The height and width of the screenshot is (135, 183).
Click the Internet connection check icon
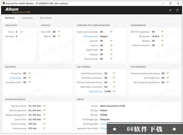pos(163,45)
